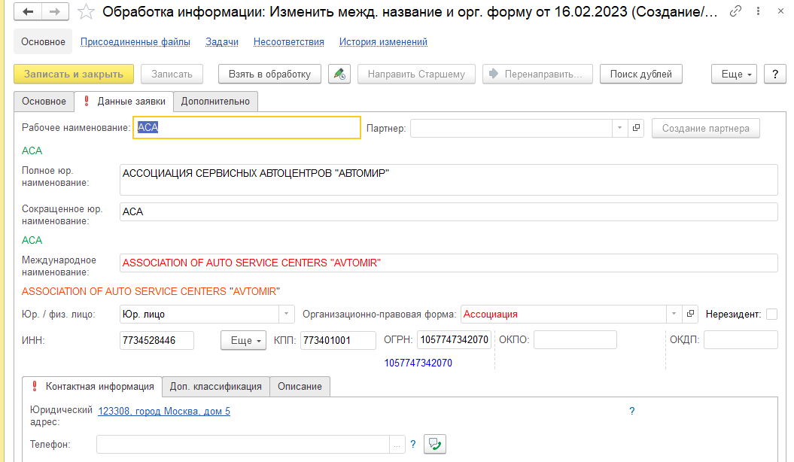The image size is (794, 462).
Task: Click the pen-with-clock icon button
Action: pyautogui.click(x=339, y=74)
